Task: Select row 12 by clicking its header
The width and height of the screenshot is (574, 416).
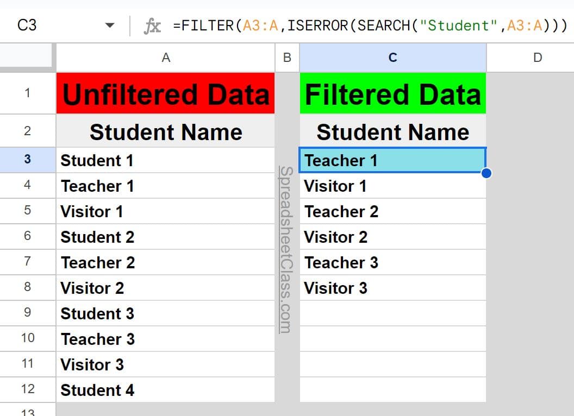Action: [x=27, y=389]
